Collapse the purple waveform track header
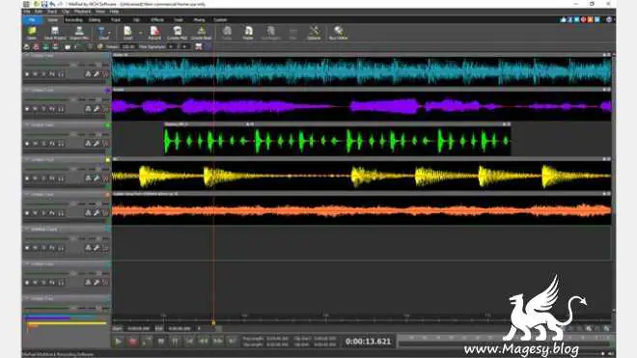Image resolution: width=637 pixels, height=358 pixels. [x=27, y=90]
